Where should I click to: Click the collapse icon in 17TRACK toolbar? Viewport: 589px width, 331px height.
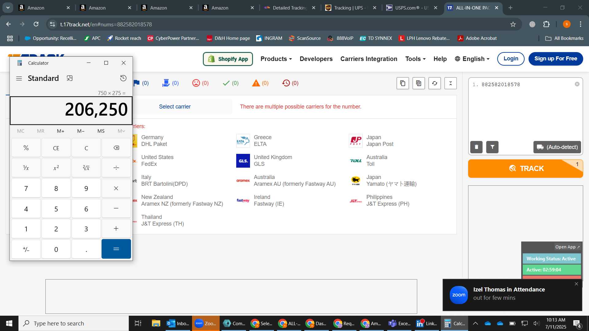451,83
